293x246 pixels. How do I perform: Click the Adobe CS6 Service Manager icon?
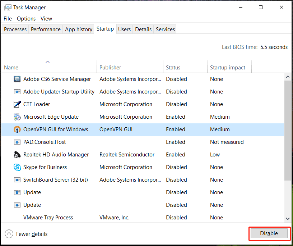click(17, 79)
